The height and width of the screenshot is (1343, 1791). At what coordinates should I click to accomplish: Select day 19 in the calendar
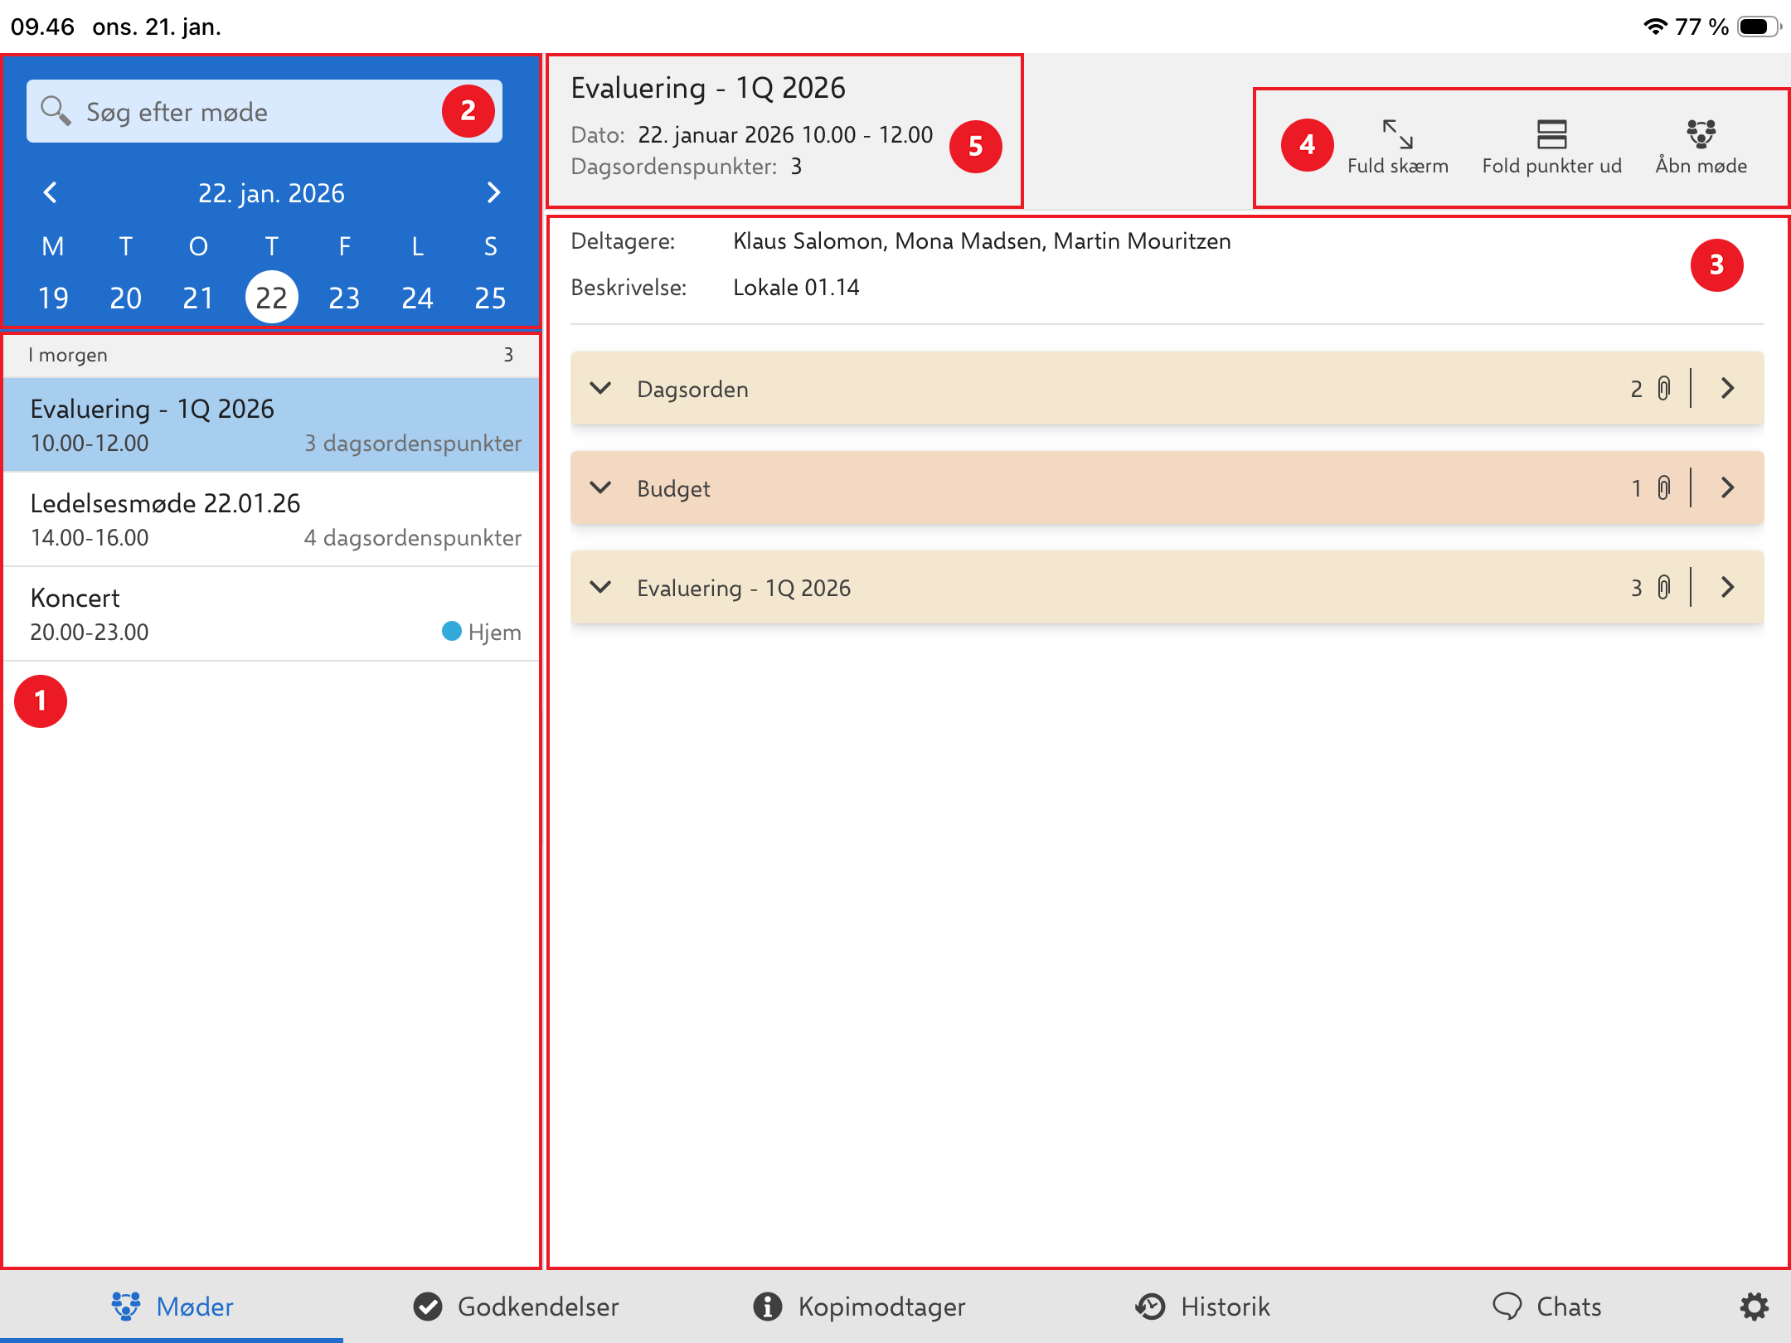[53, 298]
